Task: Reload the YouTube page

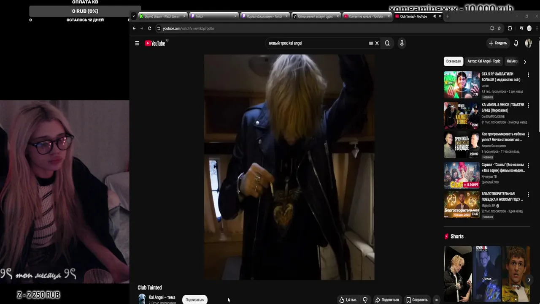Action: [x=149, y=28]
